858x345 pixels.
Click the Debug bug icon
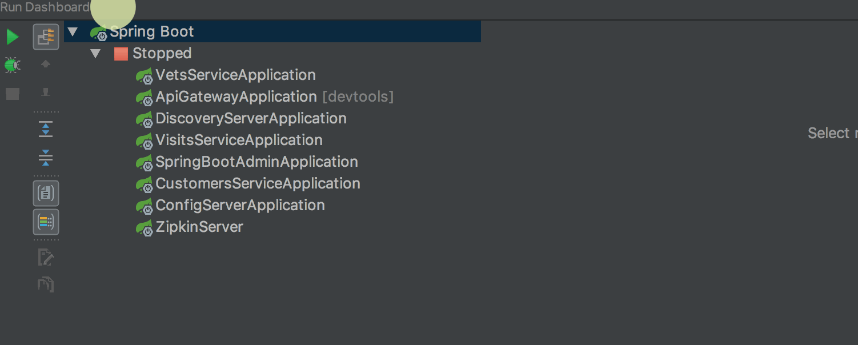12,65
